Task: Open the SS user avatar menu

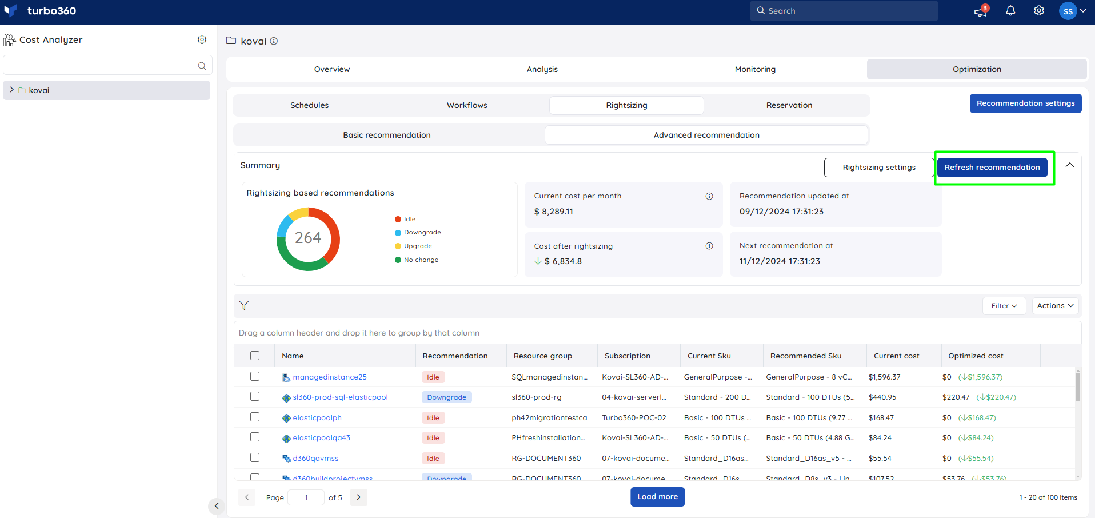Action: point(1068,11)
